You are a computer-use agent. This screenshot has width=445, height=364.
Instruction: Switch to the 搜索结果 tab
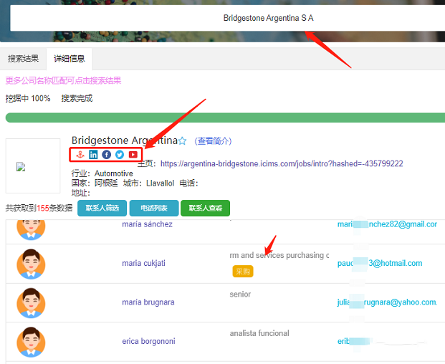pos(23,59)
